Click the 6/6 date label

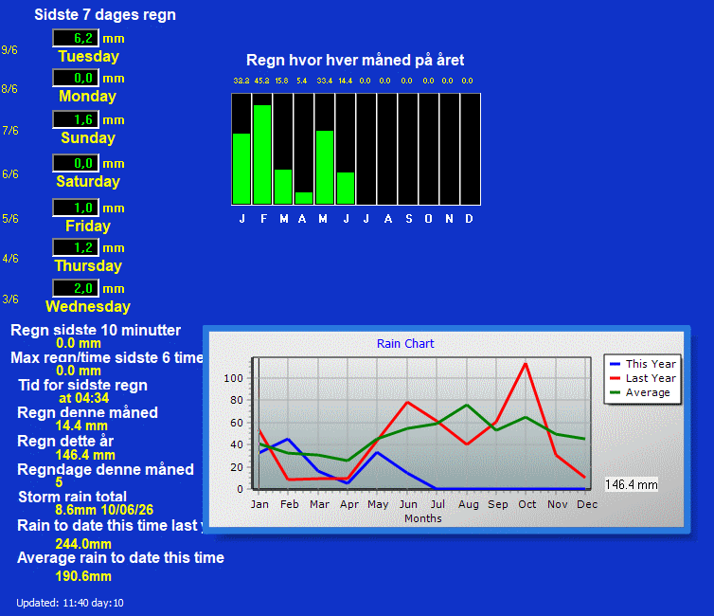(10, 174)
